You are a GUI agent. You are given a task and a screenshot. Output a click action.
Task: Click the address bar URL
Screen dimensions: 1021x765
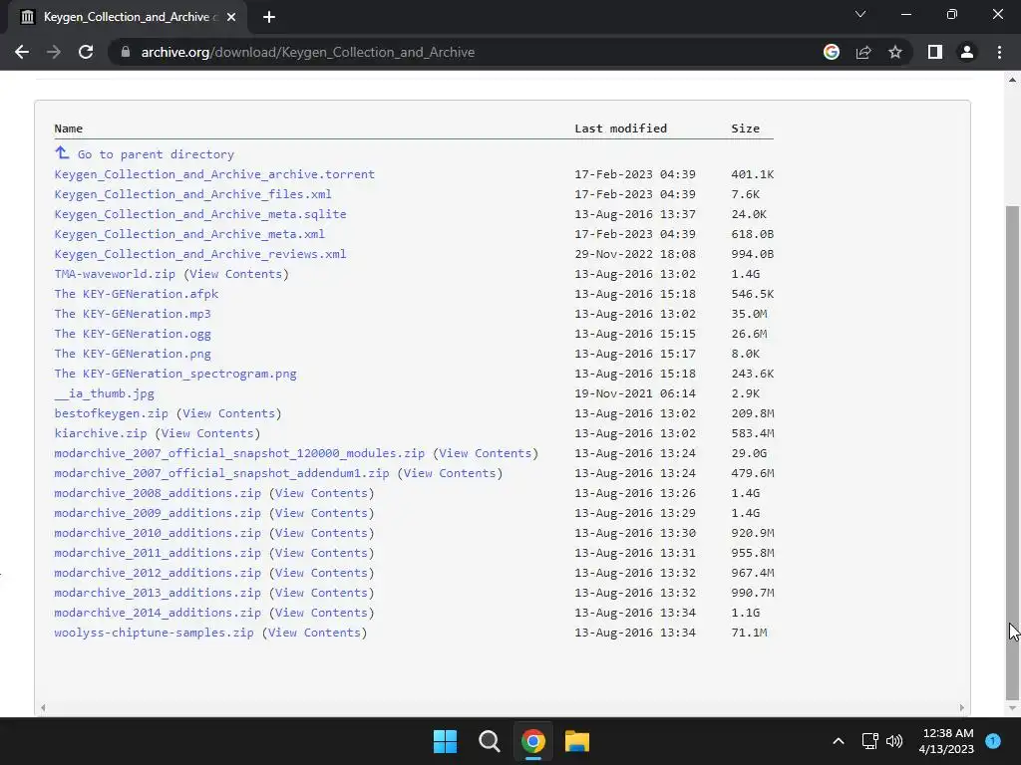pyautogui.click(x=307, y=52)
